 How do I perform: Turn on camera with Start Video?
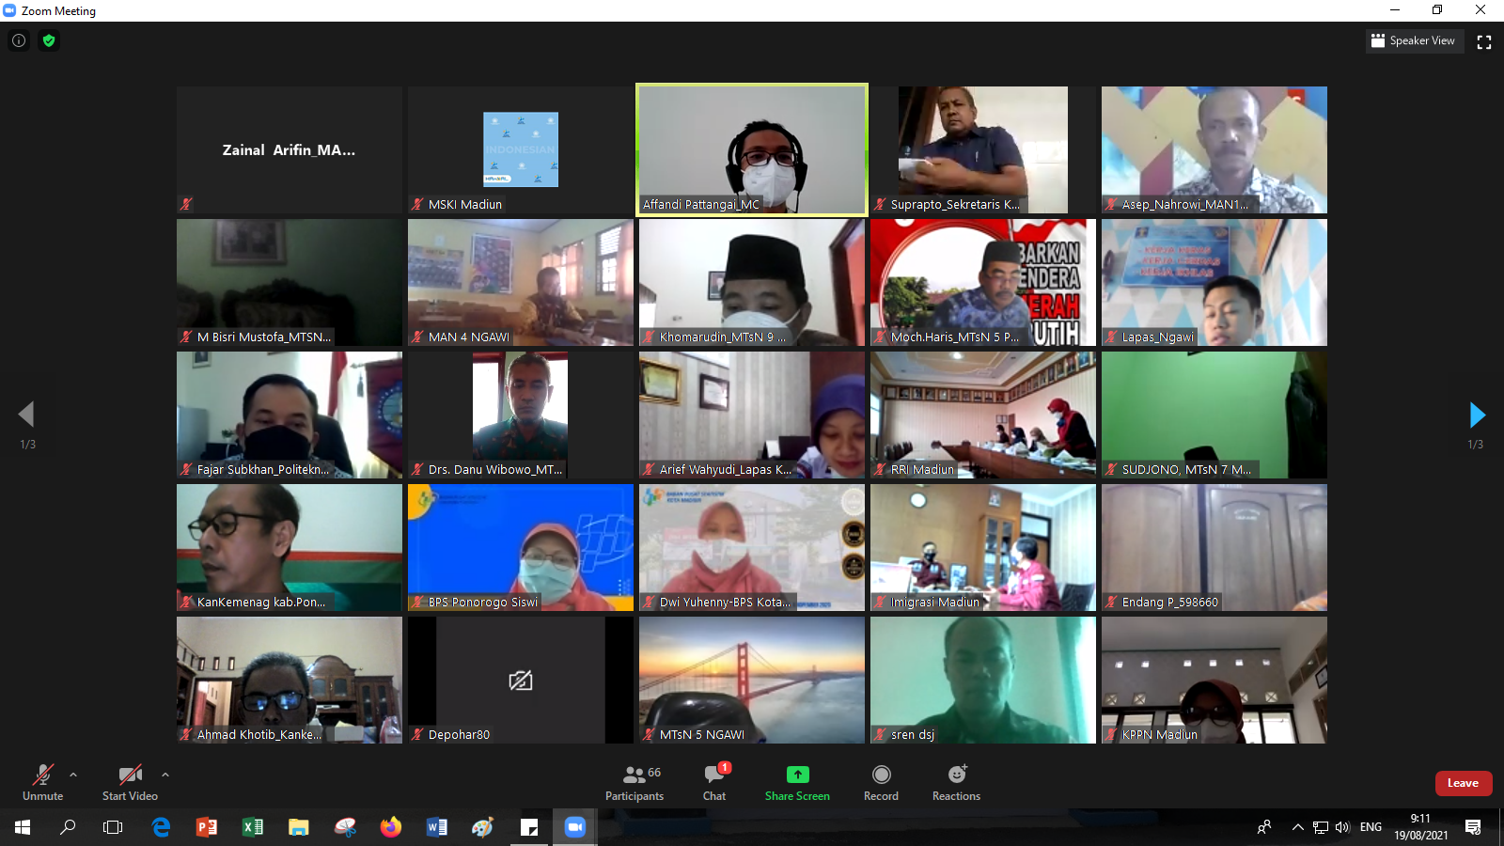[130, 782]
